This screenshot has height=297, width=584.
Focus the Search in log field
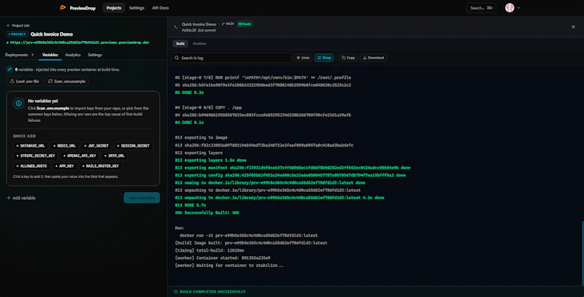click(x=231, y=58)
